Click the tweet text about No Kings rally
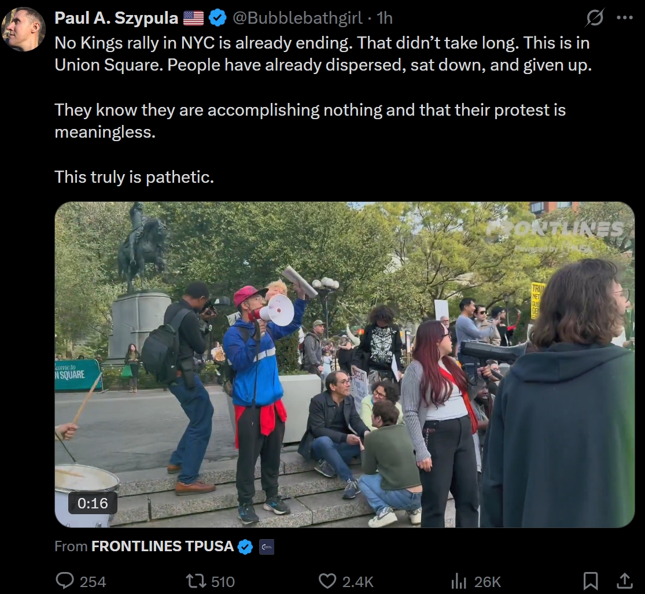Viewport: 645px width, 594px height. [x=322, y=54]
